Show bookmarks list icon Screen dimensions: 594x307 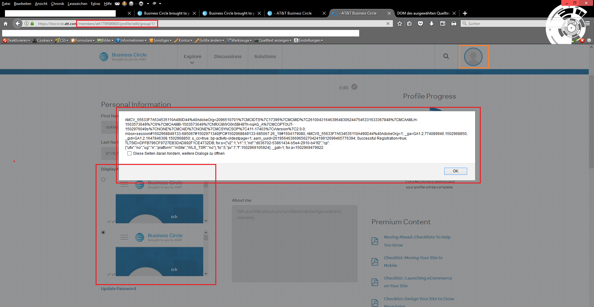click(x=409, y=23)
